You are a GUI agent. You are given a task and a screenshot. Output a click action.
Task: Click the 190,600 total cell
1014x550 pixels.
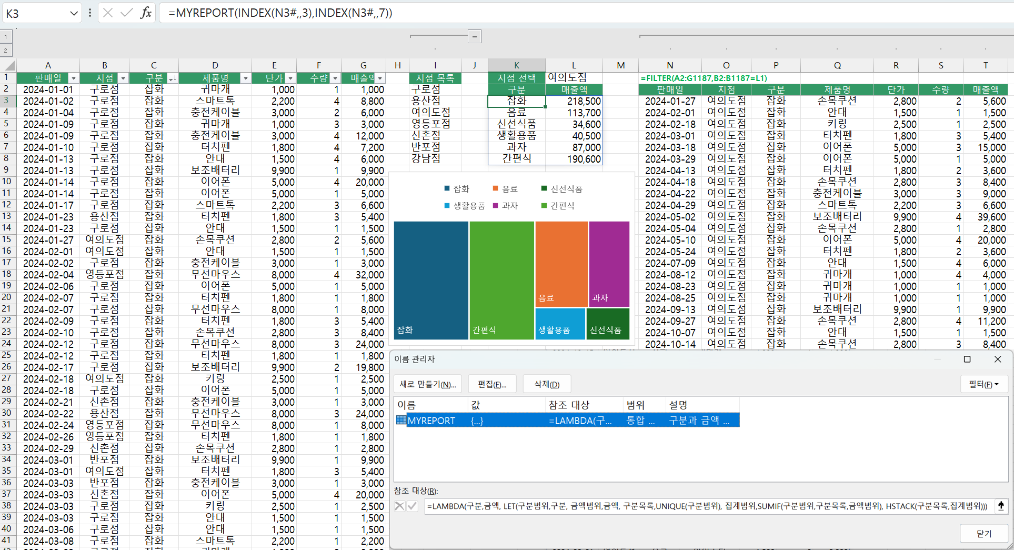574,158
